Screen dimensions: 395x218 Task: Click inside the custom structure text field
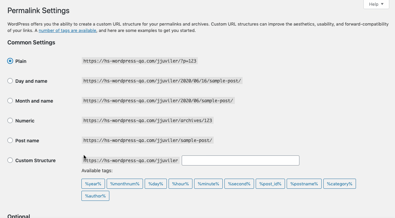click(x=240, y=160)
